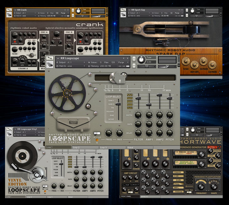The width and height of the screenshot is (229, 205).
Task: Click the AMP2 fader handle in Loopscape
Action: click(x=159, y=95)
